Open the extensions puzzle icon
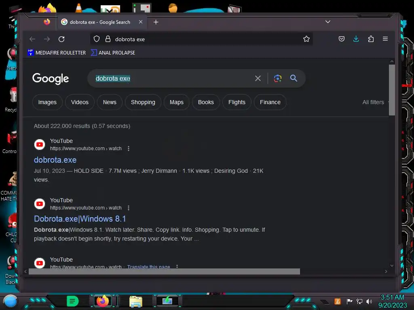The height and width of the screenshot is (310, 414). pyautogui.click(x=371, y=39)
